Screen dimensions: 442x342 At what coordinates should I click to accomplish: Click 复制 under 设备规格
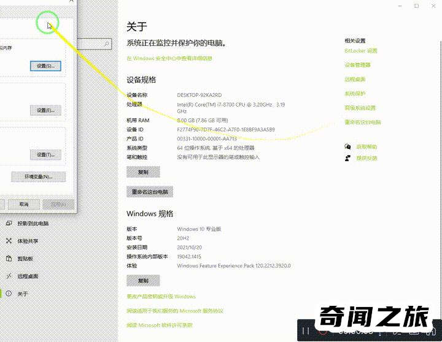pos(143,172)
